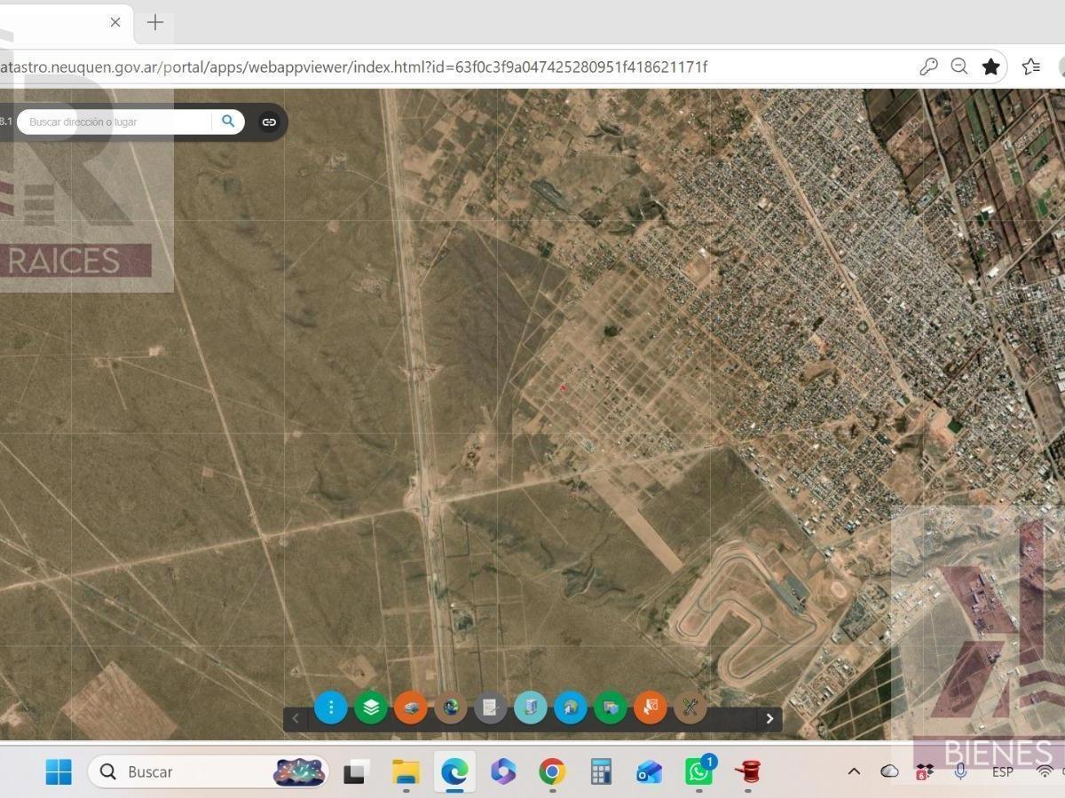Open Google Chrome from the taskbar
Image resolution: width=1065 pixels, height=798 pixels.
tap(552, 771)
